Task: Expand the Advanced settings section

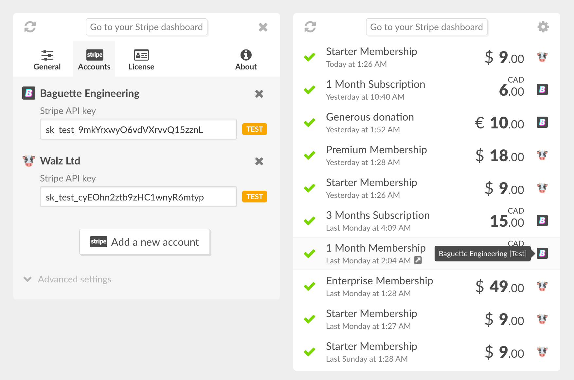Action: (x=67, y=279)
